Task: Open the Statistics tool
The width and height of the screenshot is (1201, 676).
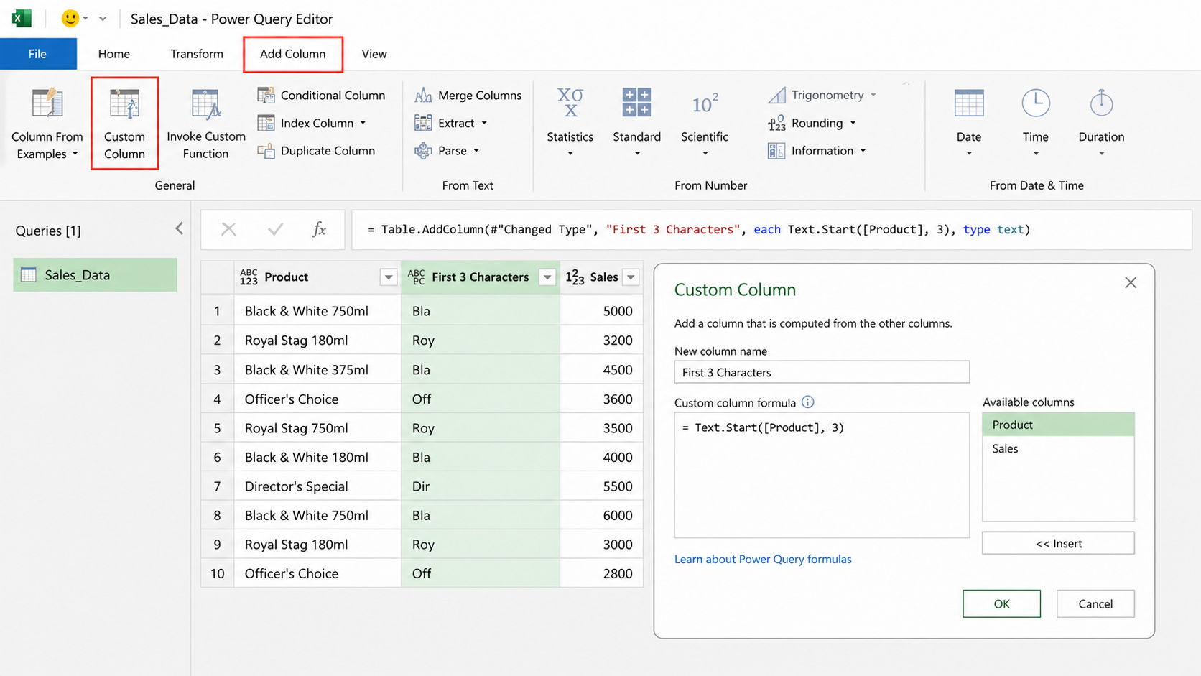Action: tap(570, 122)
